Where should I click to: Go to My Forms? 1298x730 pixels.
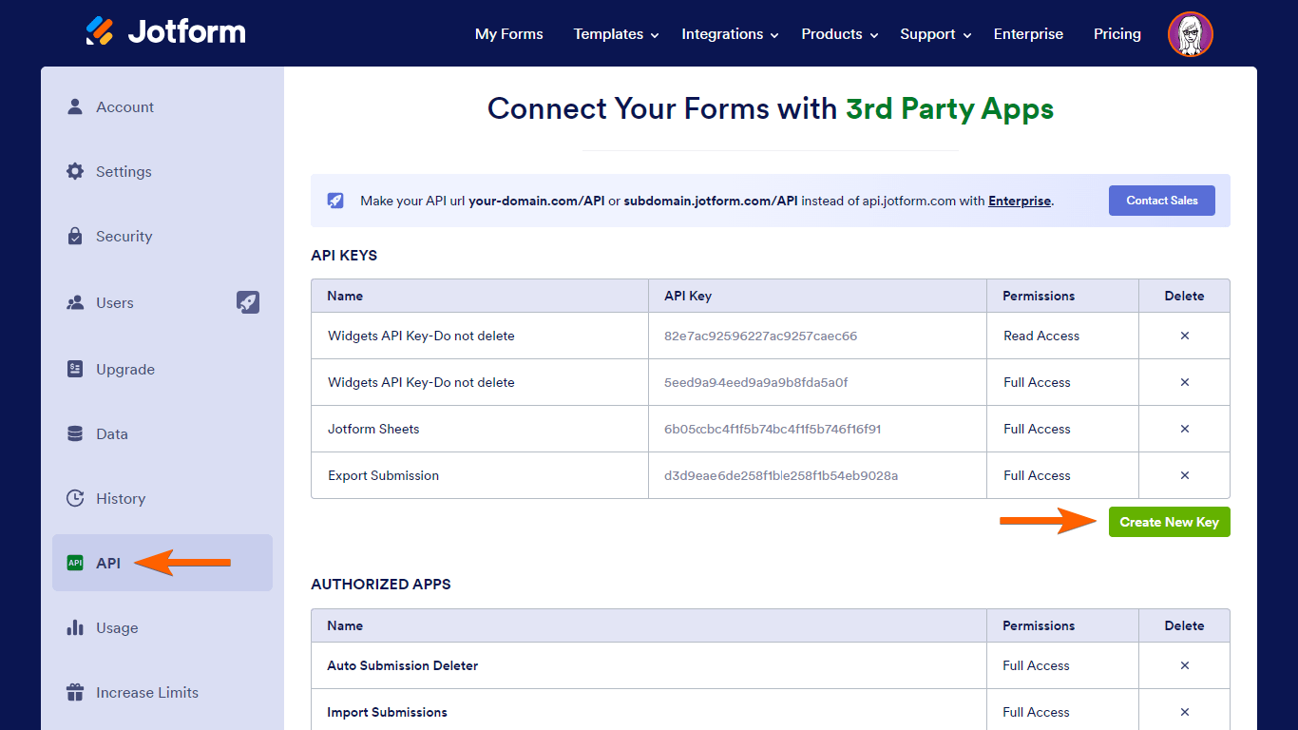(509, 34)
